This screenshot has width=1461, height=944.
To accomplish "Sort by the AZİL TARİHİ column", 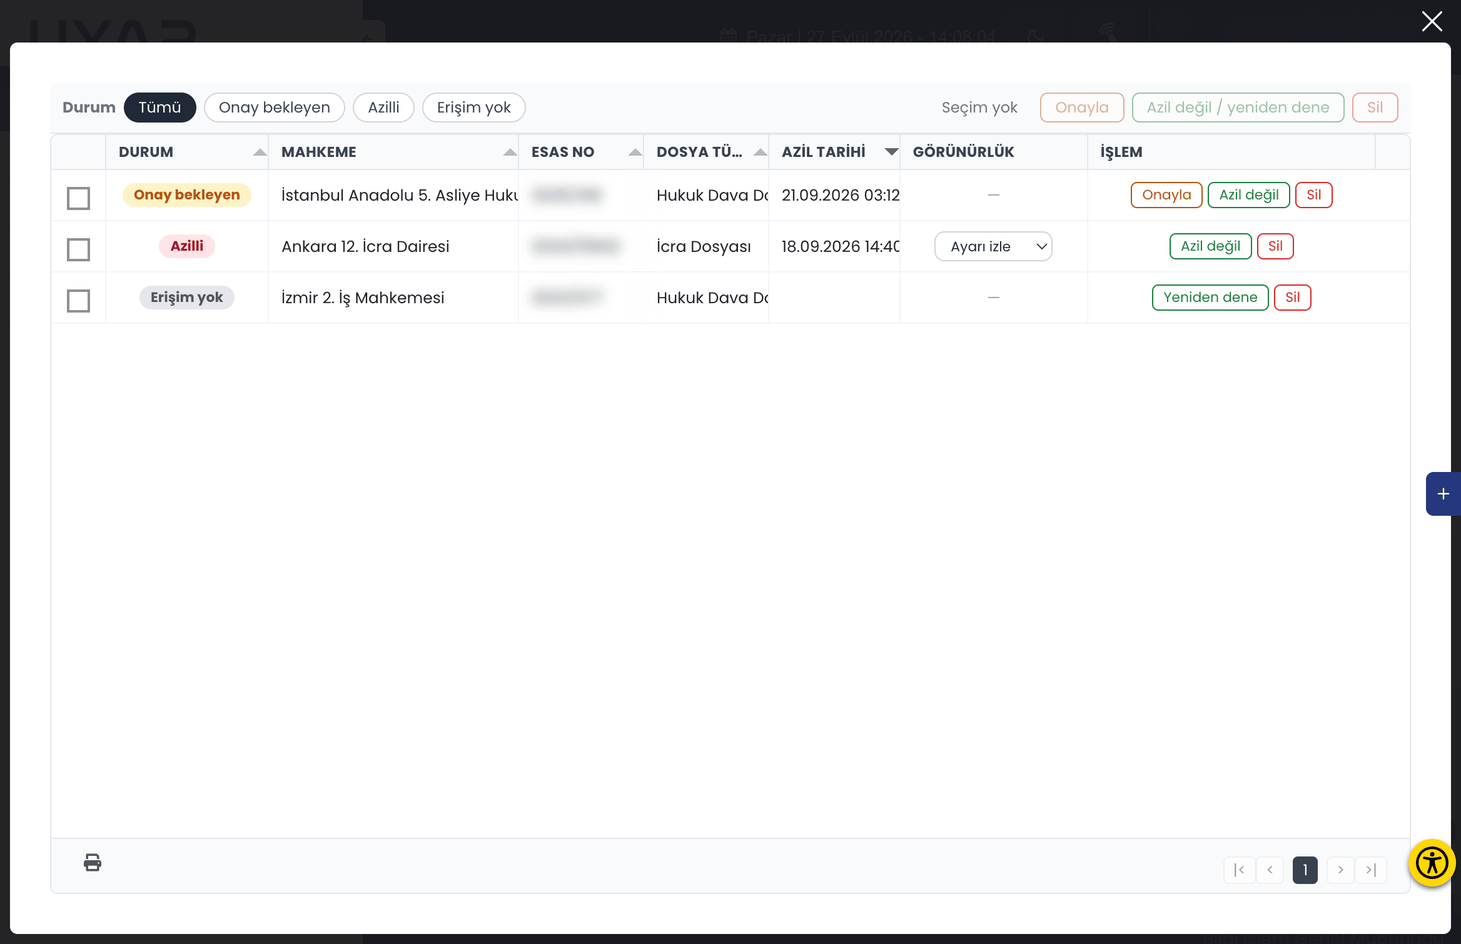I will (834, 152).
